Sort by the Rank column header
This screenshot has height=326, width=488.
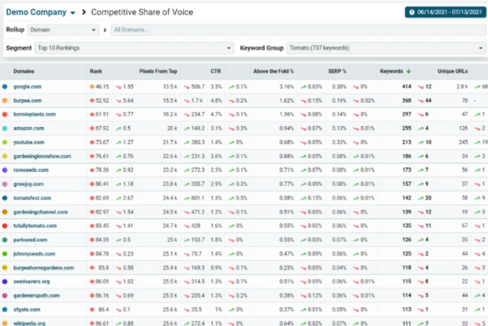tap(96, 71)
